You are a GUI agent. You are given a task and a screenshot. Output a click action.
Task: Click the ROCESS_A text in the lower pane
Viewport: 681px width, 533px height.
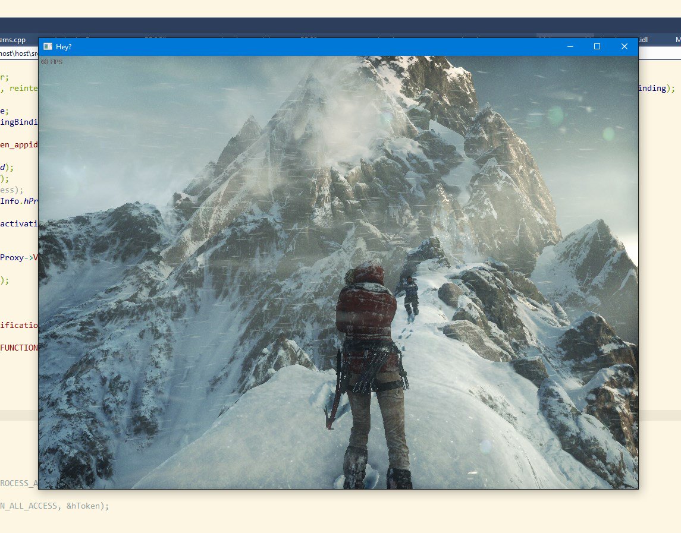tap(19, 483)
